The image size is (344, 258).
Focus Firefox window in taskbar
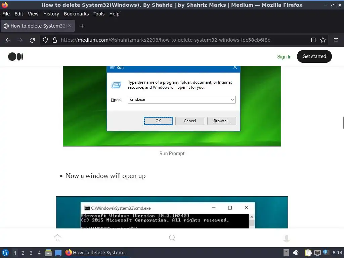(x=96, y=253)
